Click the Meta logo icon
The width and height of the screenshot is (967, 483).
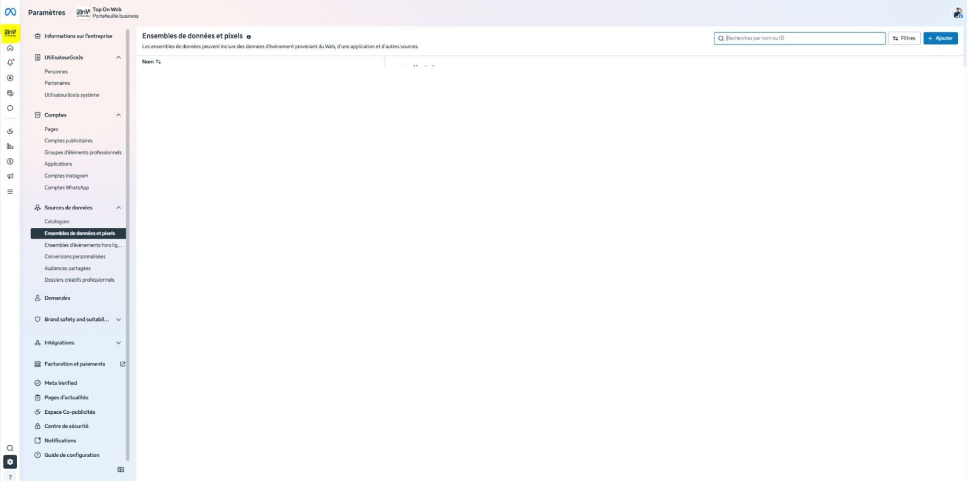pyautogui.click(x=10, y=12)
